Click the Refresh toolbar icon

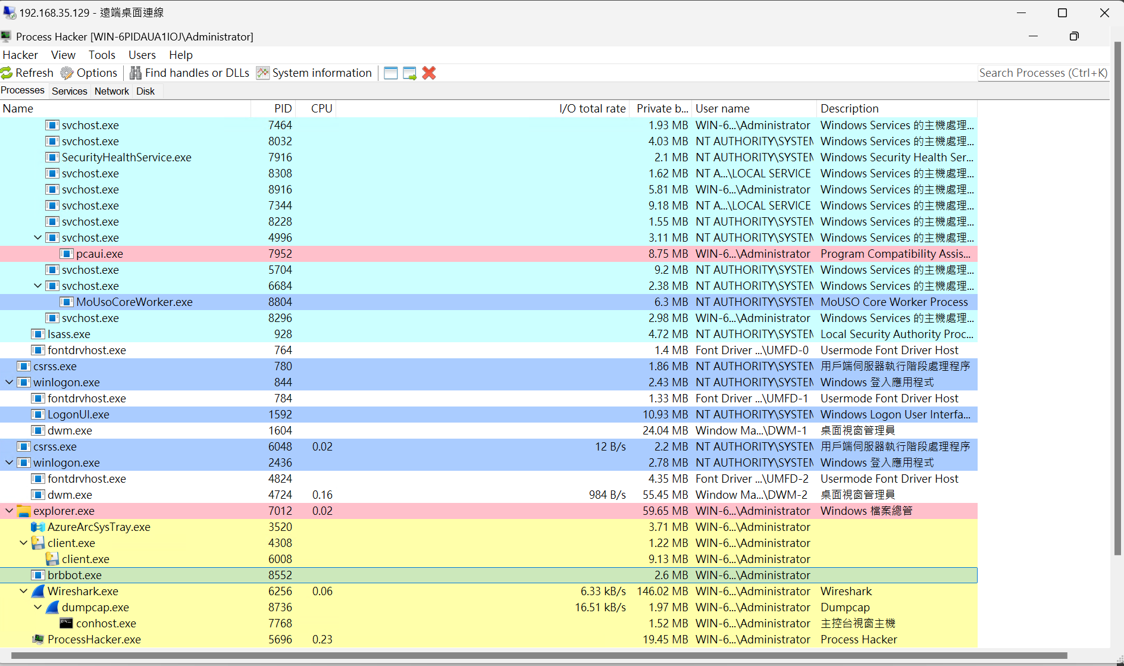[x=7, y=73]
